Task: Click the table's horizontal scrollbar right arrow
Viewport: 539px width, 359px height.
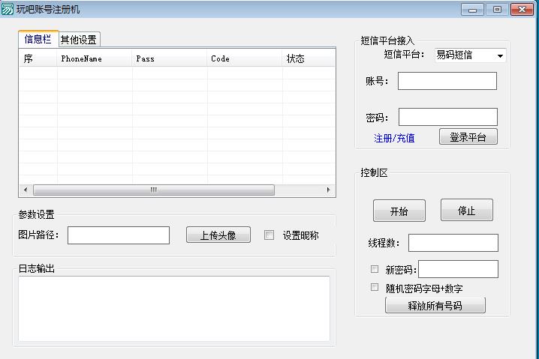Action: 328,190
